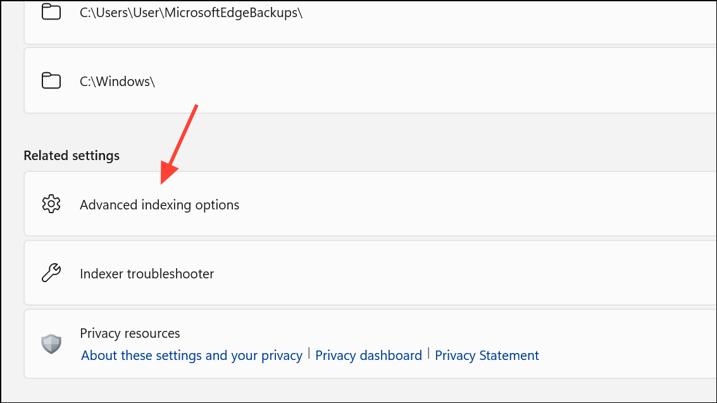
Task: Open the Privacy dashboard link
Action: click(368, 356)
